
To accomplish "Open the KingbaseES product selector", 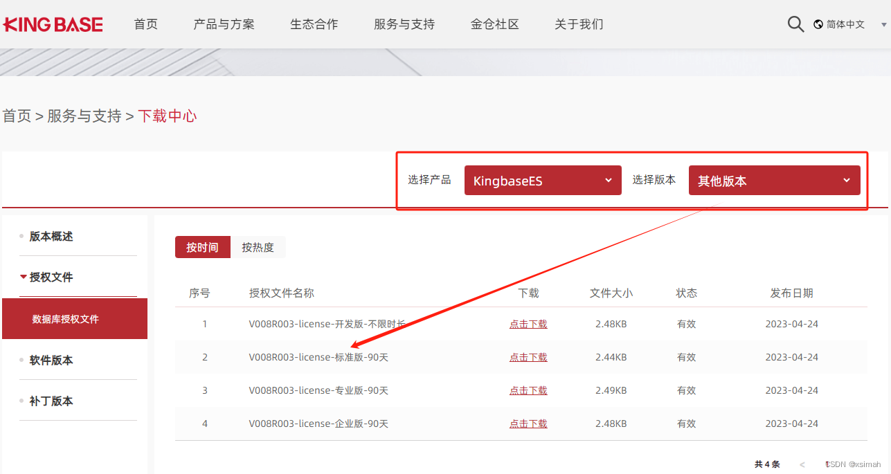I will (x=543, y=180).
